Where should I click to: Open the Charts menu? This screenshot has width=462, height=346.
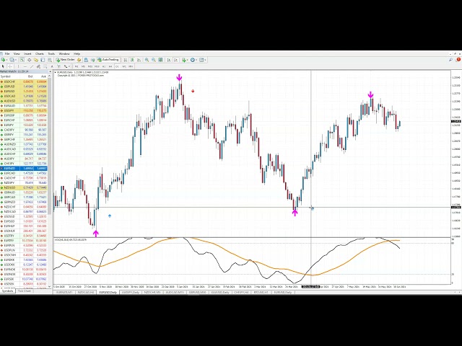(40, 54)
